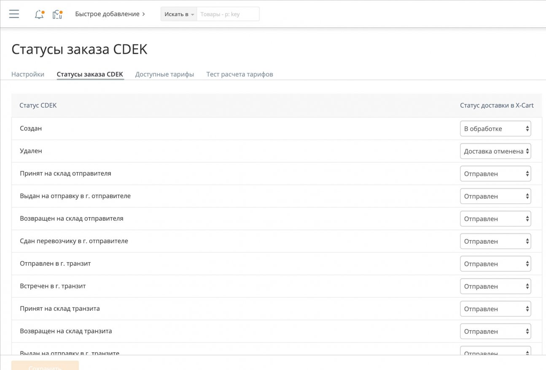546x370 pixels.
Task: Switch to the Настройки tab
Action: coord(27,74)
